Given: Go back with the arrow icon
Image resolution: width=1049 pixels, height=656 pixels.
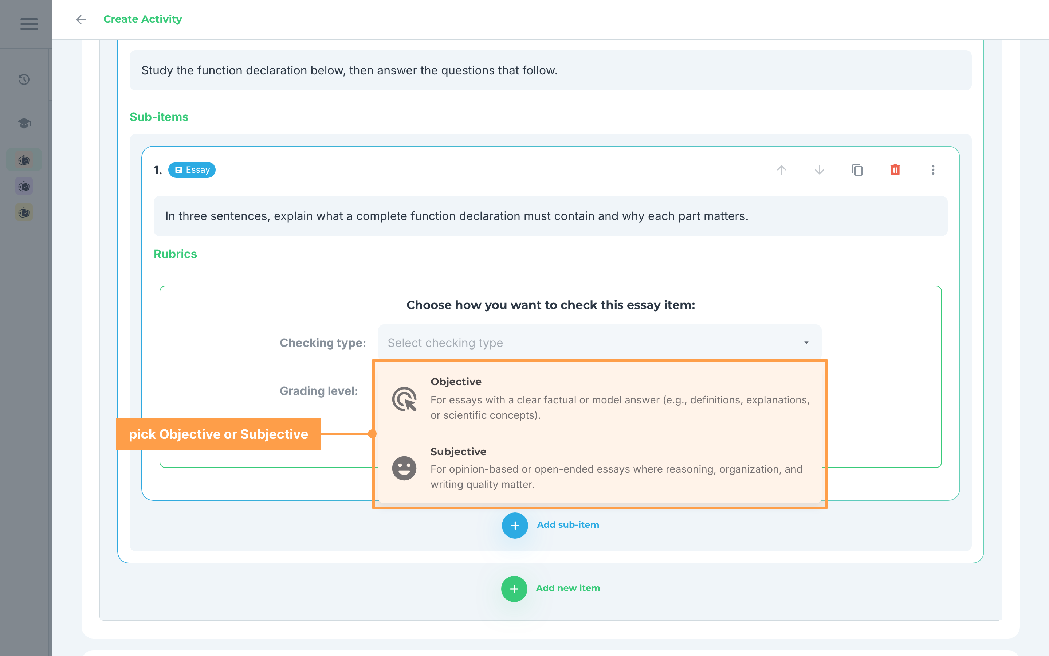Looking at the screenshot, I should pyautogui.click(x=81, y=20).
